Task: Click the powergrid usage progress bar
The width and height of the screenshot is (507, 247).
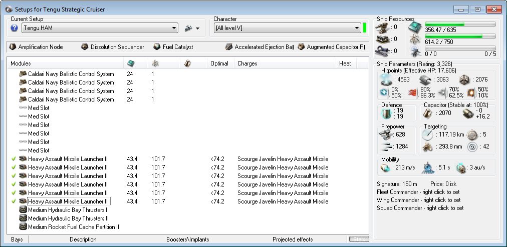Action: pyautogui.click(x=460, y=36)
